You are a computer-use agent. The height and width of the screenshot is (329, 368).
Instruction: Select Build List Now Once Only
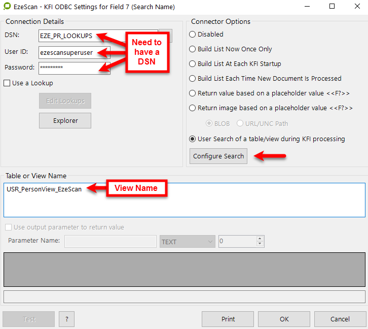click(193, 49)
